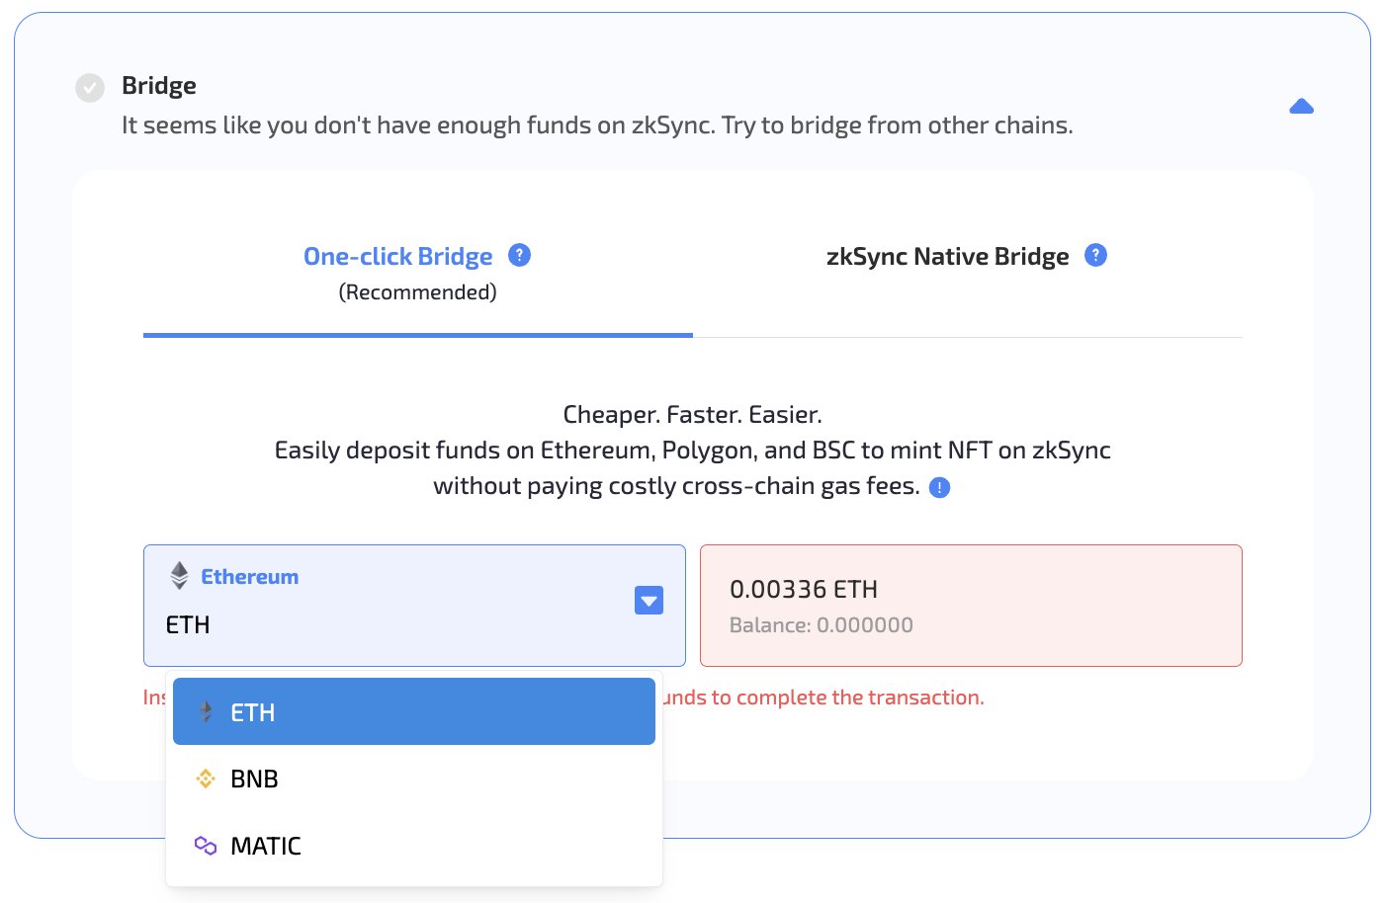Click the question mark next to zkSync Native Bridge
The image size is (1386, 903).
point(1095,255)
